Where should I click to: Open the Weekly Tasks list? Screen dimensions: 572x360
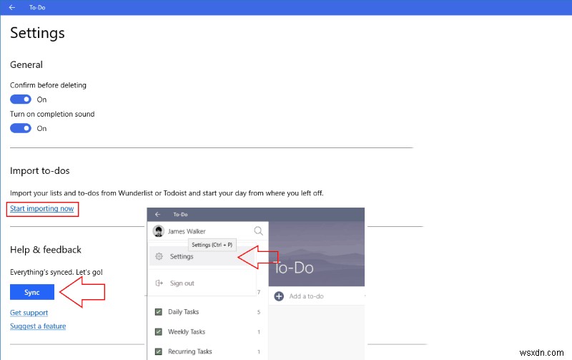click(x=207, y=332)
